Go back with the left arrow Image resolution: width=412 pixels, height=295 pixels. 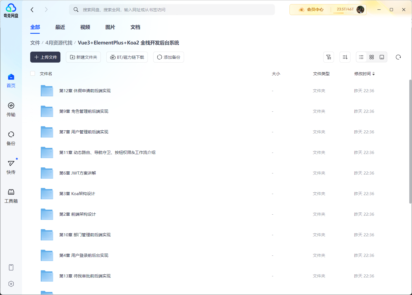click(32, 10)
